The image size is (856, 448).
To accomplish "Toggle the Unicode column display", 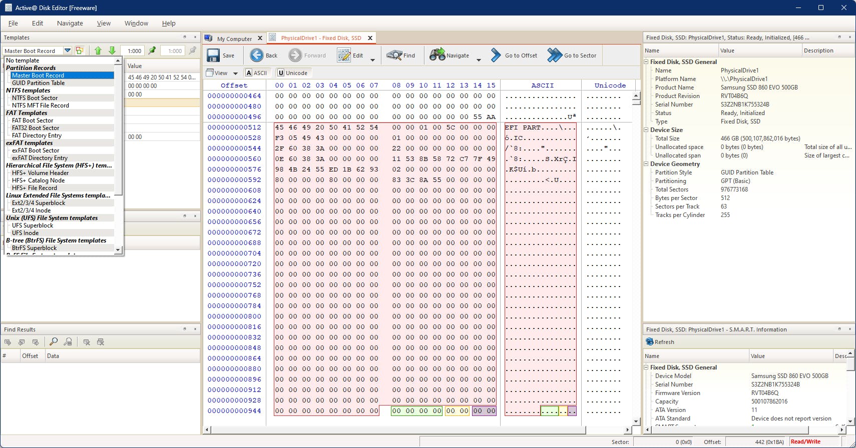I will tap(292, 73).
